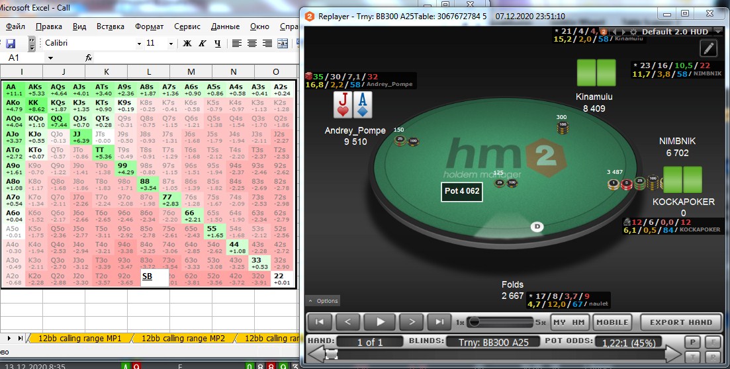Open HUD settings gear icon
This screenshot has height=369, width=730.
coord(633,32)
